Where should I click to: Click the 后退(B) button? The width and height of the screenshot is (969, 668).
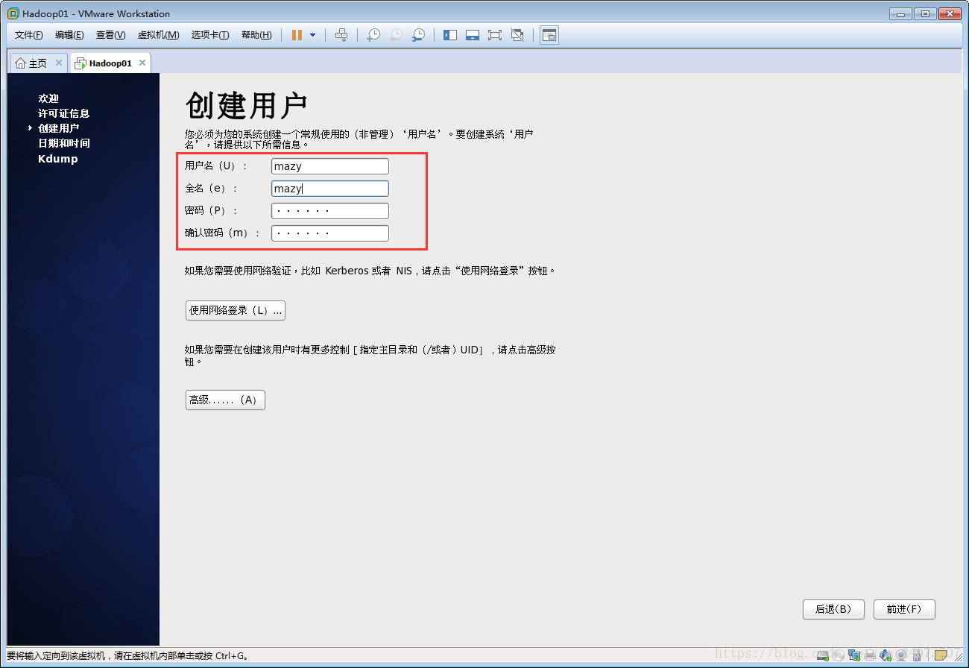pos(833,609)
